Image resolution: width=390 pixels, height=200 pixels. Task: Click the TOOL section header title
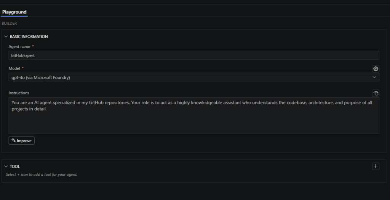(15, 167)
